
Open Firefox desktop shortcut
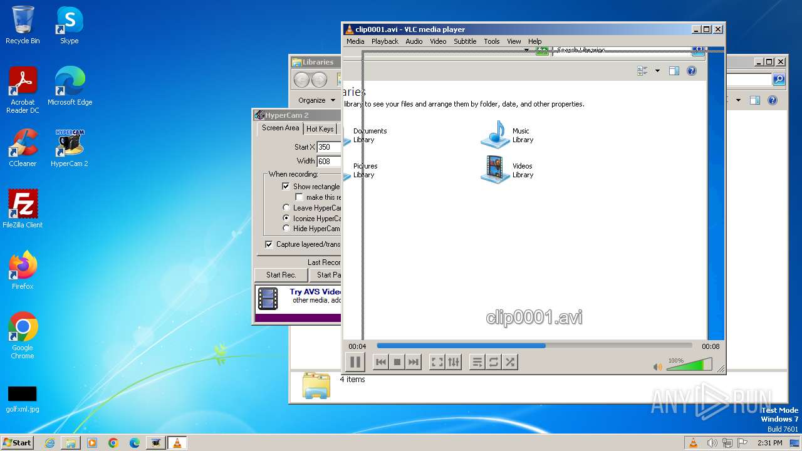[23, 271]
